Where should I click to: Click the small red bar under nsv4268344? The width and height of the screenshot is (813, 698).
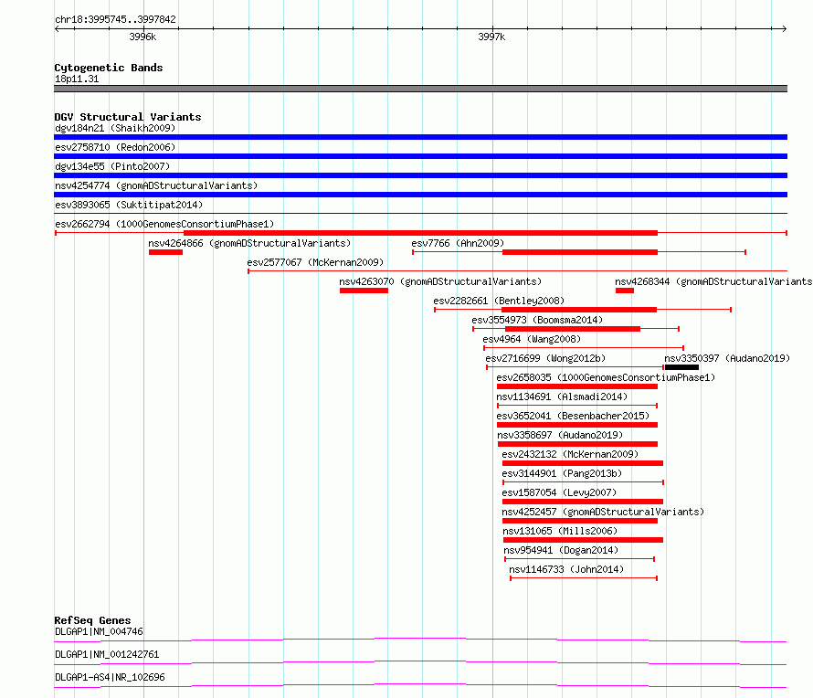click(x=625, y=291)
